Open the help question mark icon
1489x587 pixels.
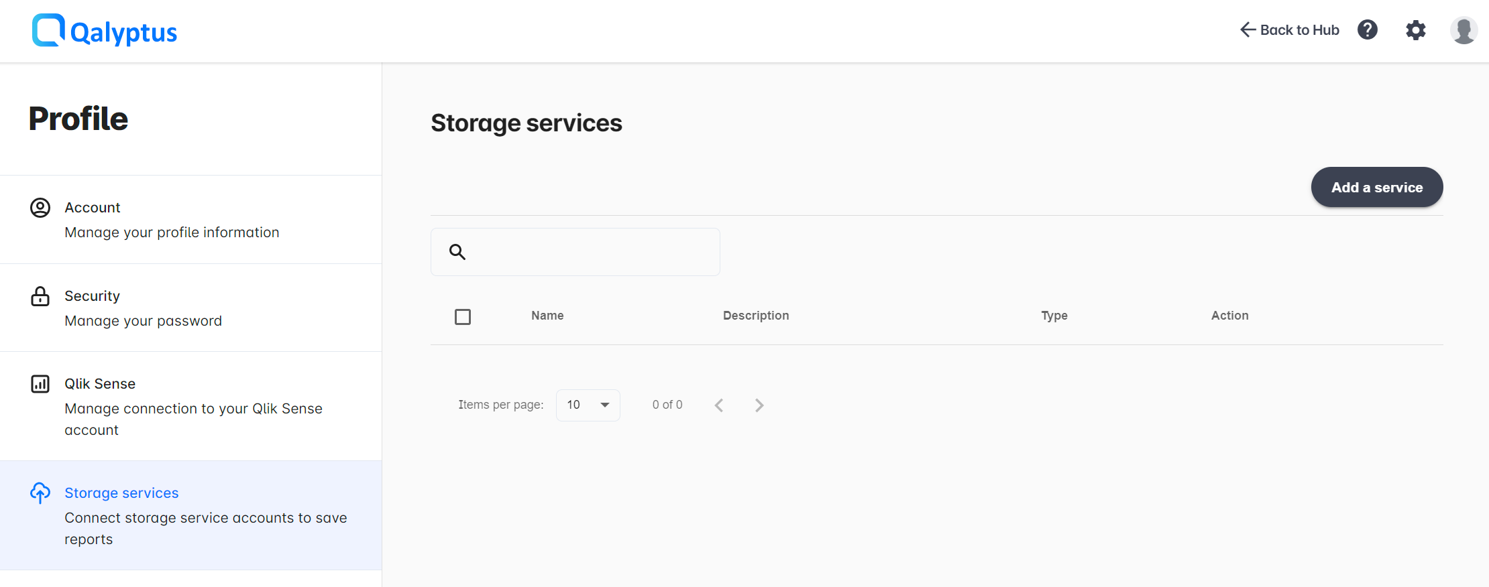[x=1367, y=30]
